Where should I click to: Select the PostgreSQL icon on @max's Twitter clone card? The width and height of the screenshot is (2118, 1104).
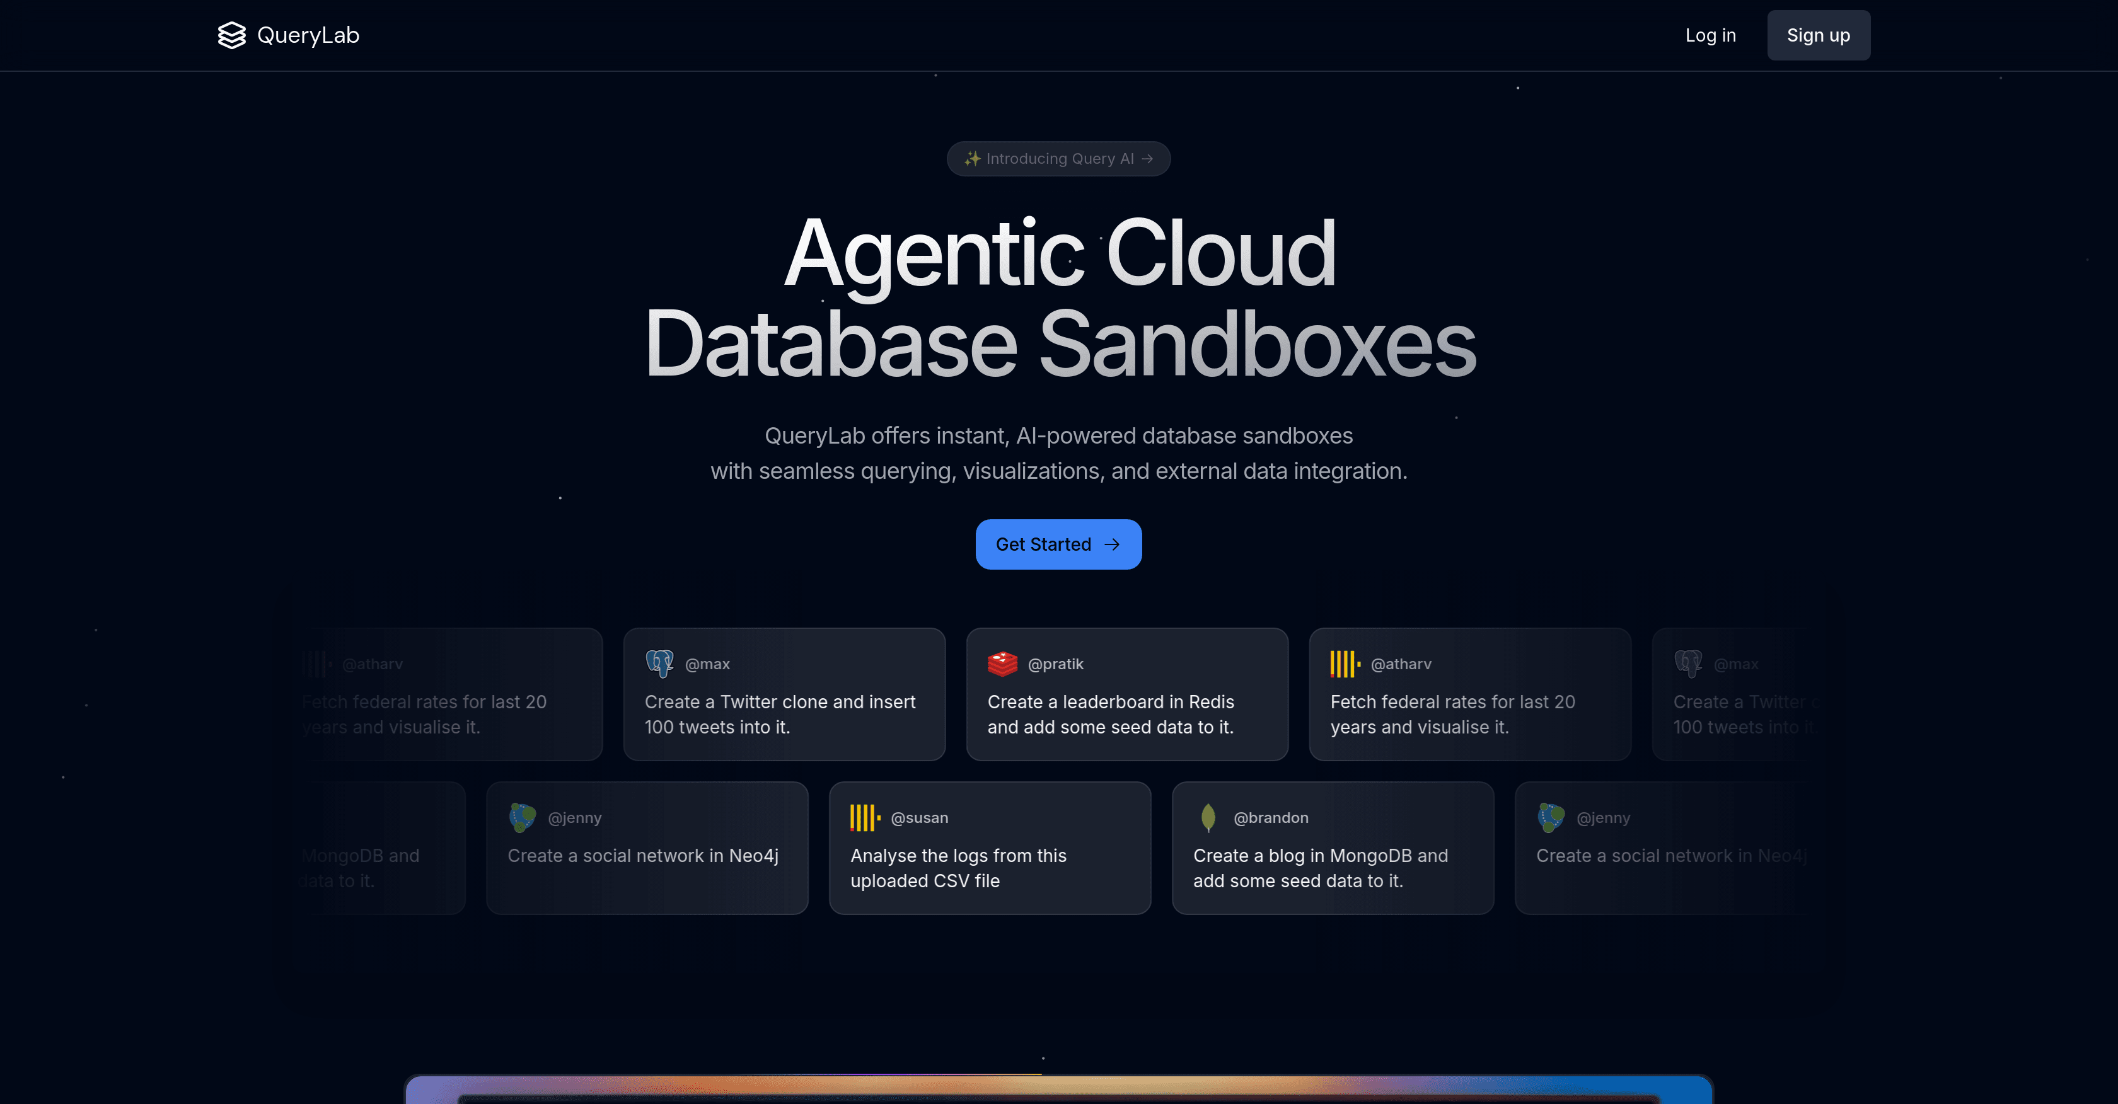click(659, 662)
